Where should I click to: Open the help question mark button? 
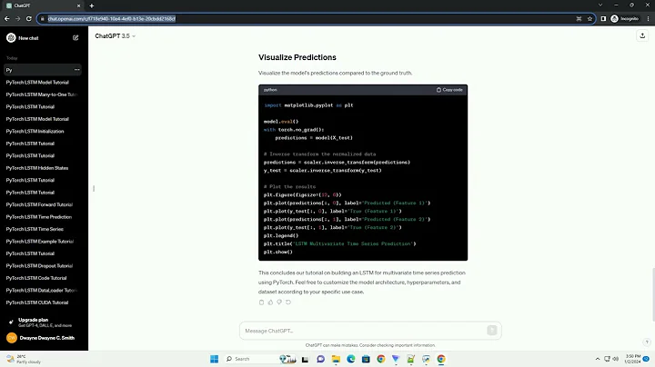coord(647,342)
